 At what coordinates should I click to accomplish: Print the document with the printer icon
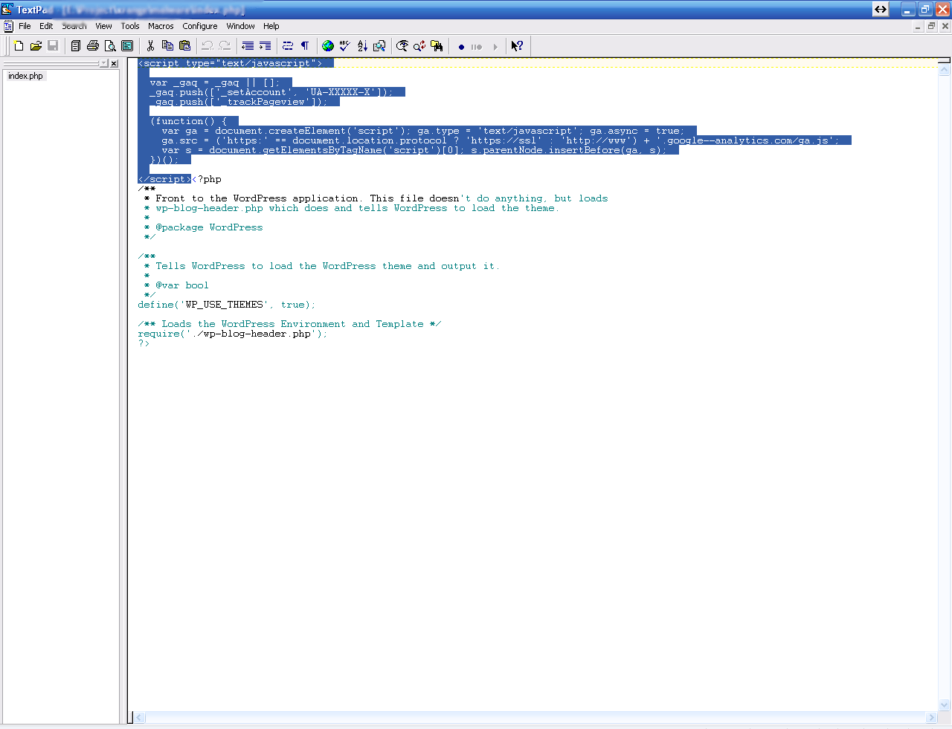[x=93, y=46]
